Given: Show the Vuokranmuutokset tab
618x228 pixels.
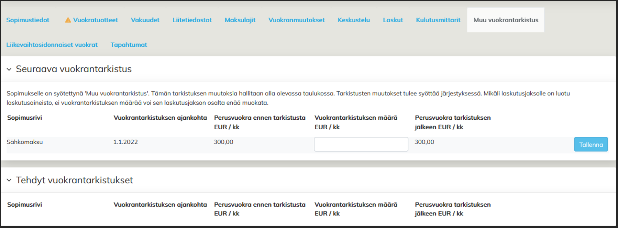Looking at the screenshot, I should point(296,20).
